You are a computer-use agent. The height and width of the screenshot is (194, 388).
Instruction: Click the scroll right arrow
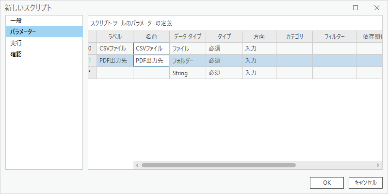(x=378, y=165)
